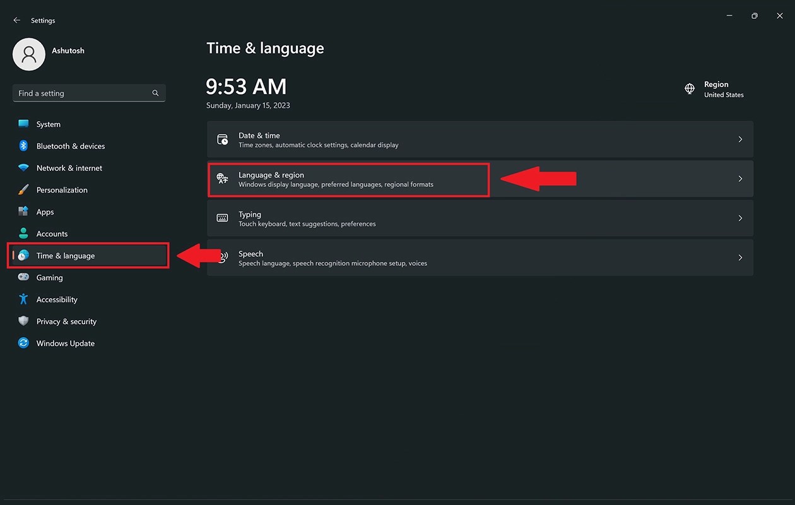Viewport: 795px width, 505px height.
Task: Click the Windows Update sync icon
Action: tap(23, 343)
